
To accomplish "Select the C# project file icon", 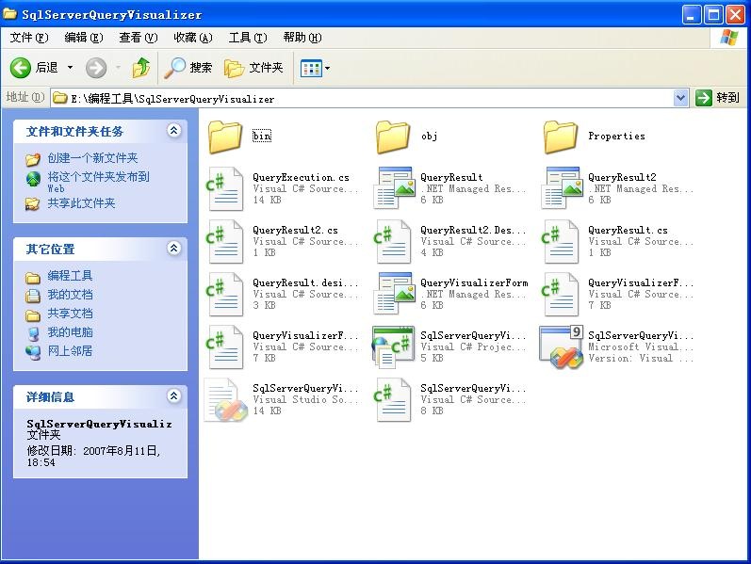I will [393, 347].
